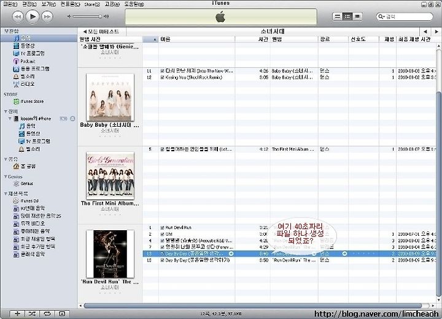The image size is (442, 319).
Task: Switch to Cover Flow view
Action: pyautogui.click(x=357, y=17)
